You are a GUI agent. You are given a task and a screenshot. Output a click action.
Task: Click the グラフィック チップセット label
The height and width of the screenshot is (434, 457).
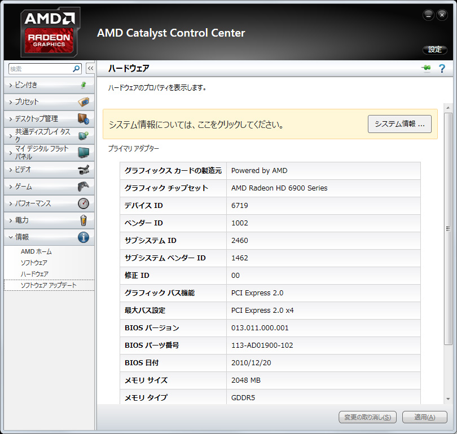[166, 188]
